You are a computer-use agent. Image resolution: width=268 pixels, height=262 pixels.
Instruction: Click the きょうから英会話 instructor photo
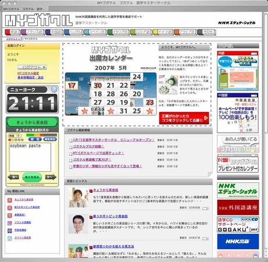[x=78, y=197]
